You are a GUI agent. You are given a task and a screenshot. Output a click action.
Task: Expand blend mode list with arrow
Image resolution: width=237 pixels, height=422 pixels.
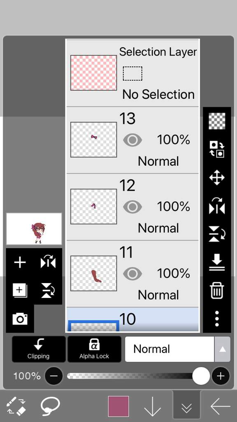[223, 349]
